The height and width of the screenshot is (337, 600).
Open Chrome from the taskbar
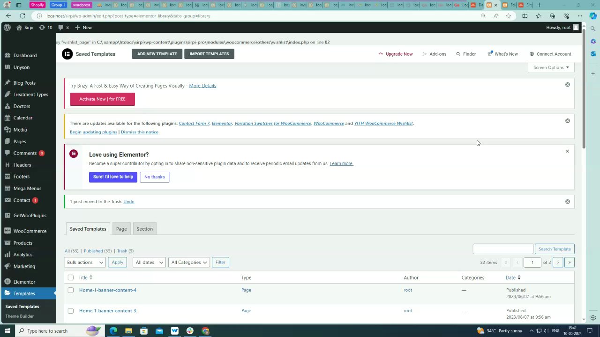pyautogui.click(x=205, y=331)
